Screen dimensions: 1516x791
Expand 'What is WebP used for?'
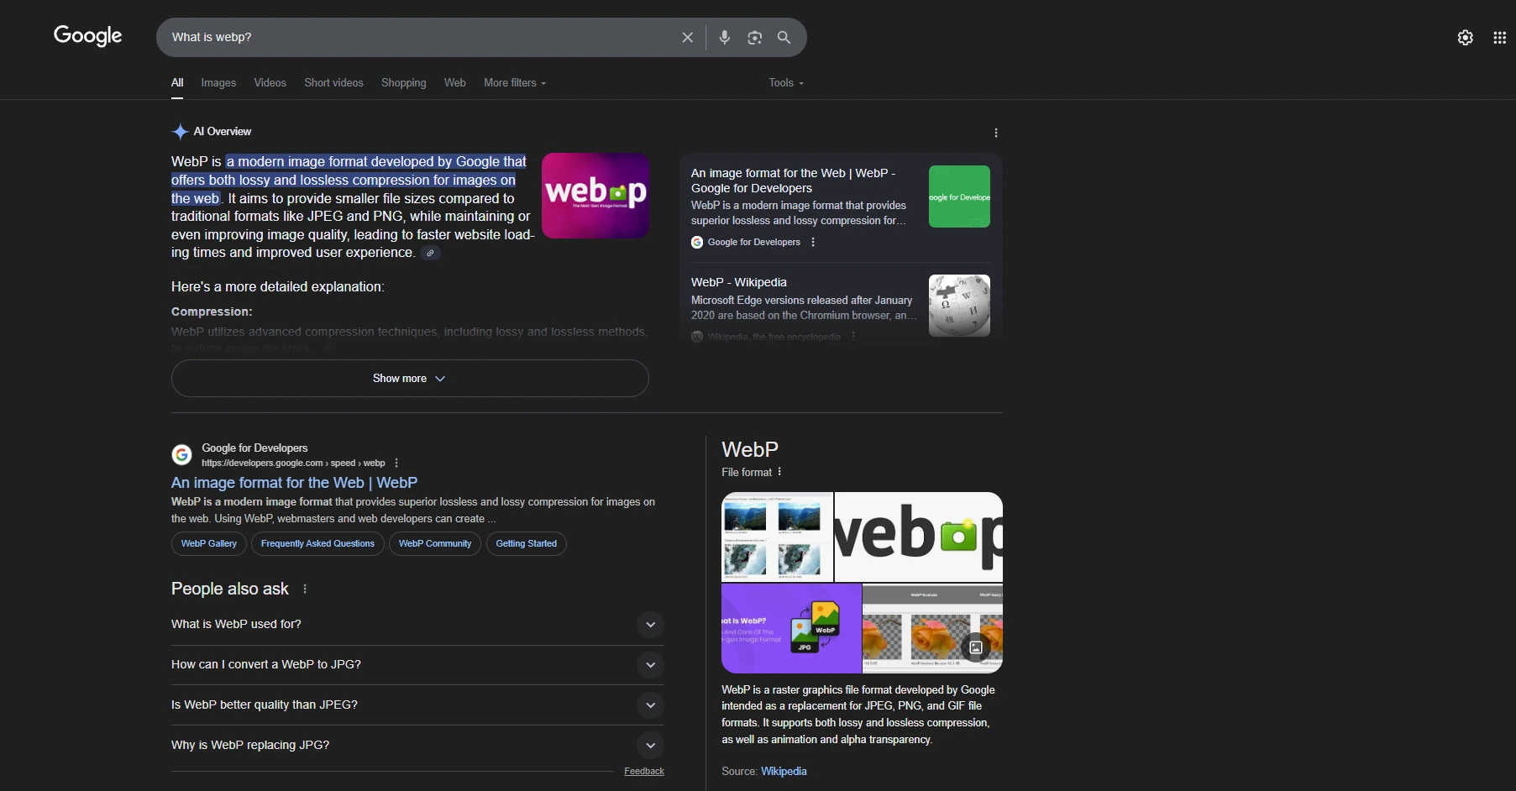[650, 625]
